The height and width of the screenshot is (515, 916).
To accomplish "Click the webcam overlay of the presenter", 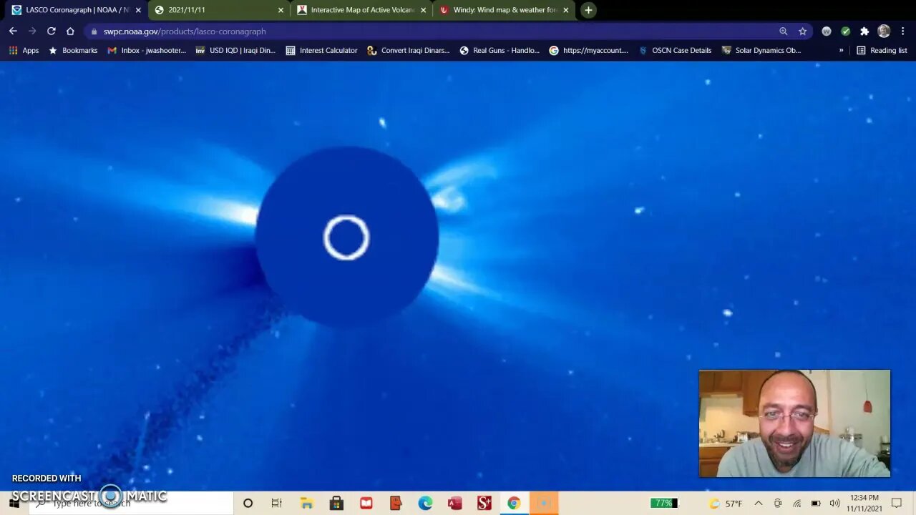I will coord(794,423).
